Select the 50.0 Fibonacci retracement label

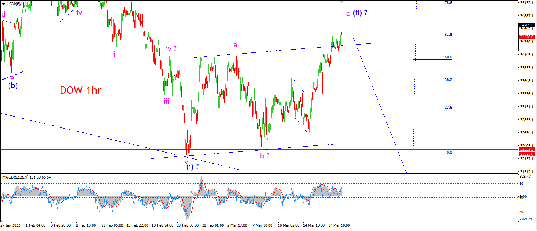point(448,57)
